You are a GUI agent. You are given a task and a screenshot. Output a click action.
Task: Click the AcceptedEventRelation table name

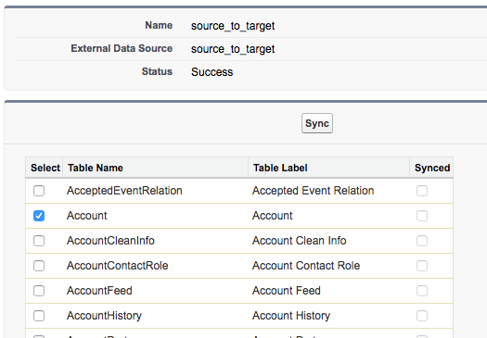tap(124, 191)
